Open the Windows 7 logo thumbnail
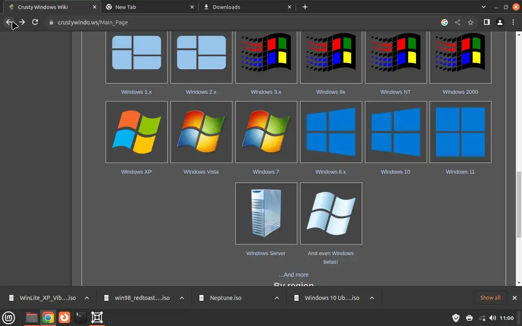 pos(266,132)
